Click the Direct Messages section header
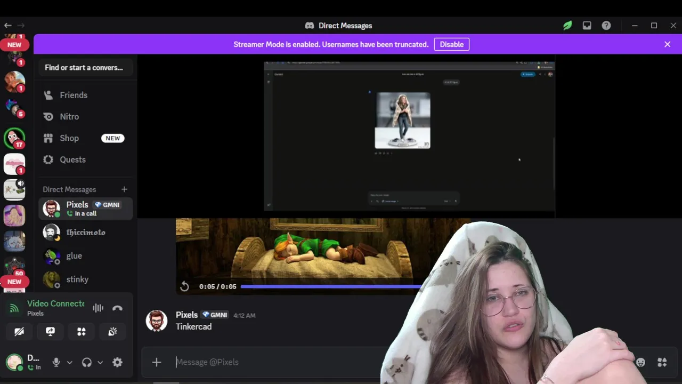 [69, 189]
